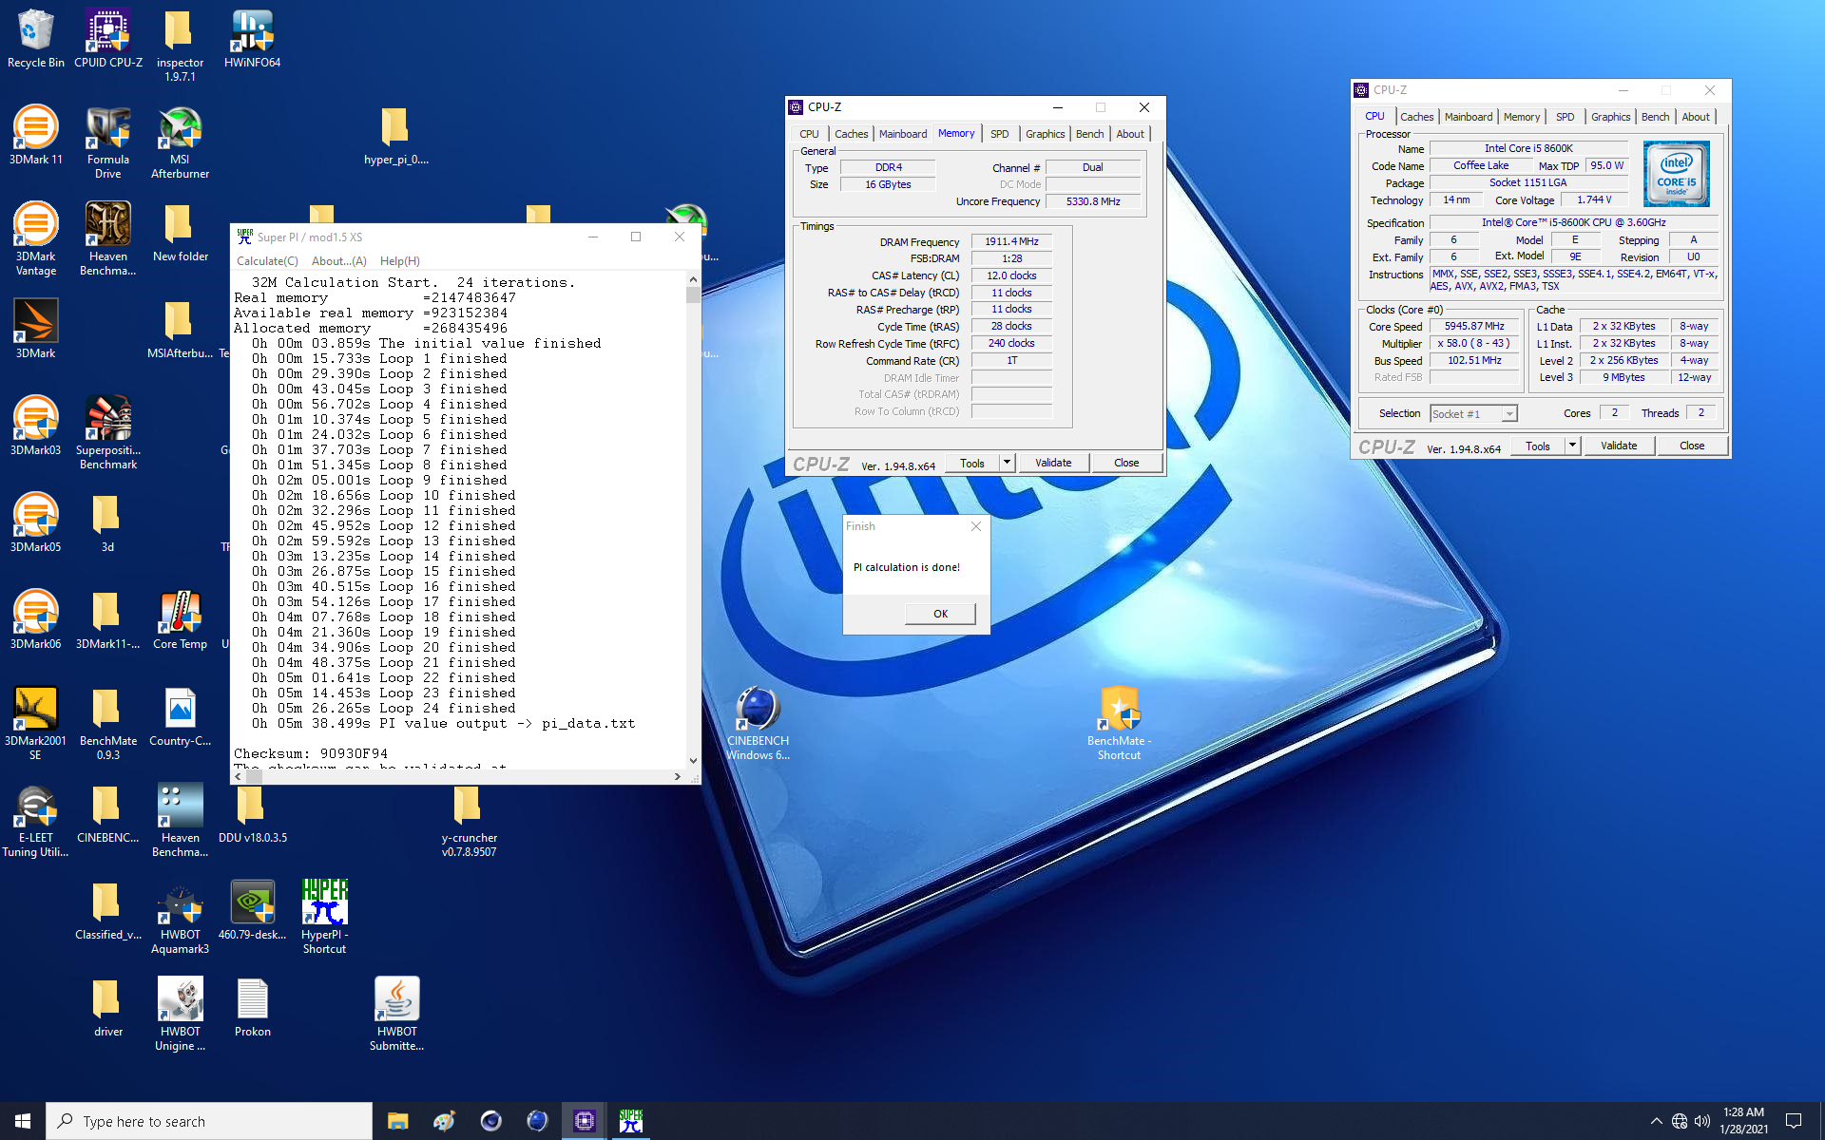This screenshot has width=1825, height=1140.
Task: Click Validate in right CPU-Z window
Action: (x=1619, y=446)
